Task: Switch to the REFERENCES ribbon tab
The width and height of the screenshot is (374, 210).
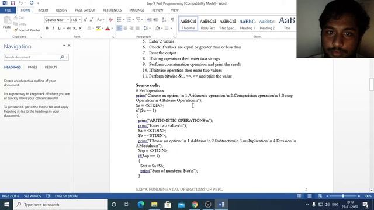Action: [112, 10]
